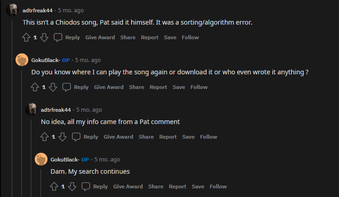
Task: Downvote the 'Dam. My search continues' comment
Action: pos(72,187)
